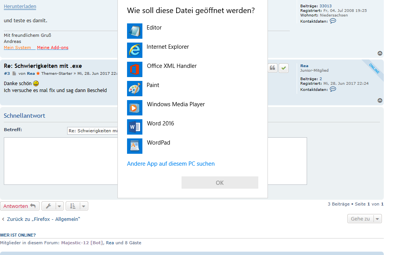Click Andere App auf diesem PC suchen
The image size is (403, 255).
171,164
